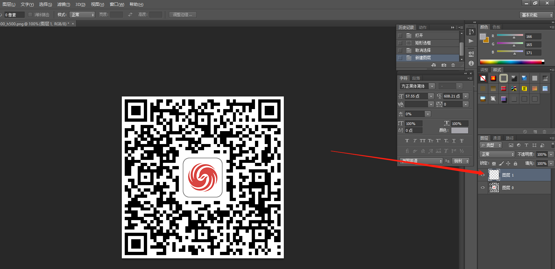Open the 滤镜(T) menu
The image size is (555, 269).
tap(64, 4)
